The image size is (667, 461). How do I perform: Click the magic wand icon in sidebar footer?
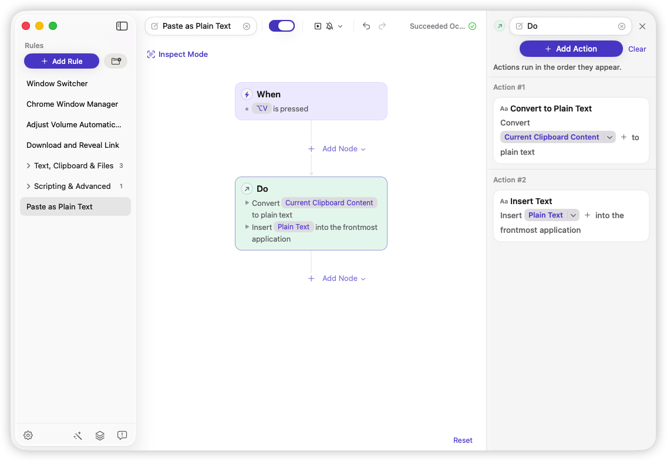[78, 436]
